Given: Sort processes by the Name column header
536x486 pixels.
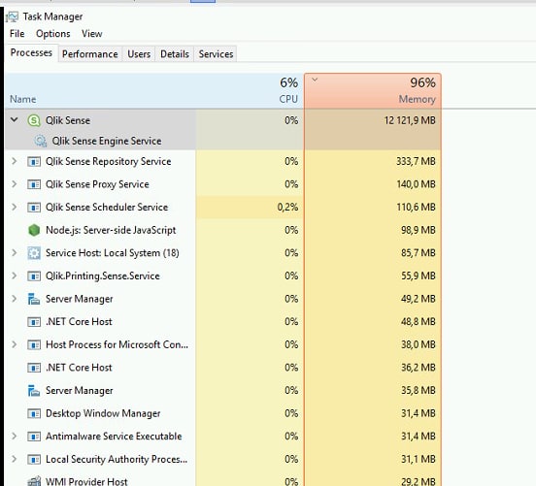Looking at the screenshot, I should coord(101,91).
